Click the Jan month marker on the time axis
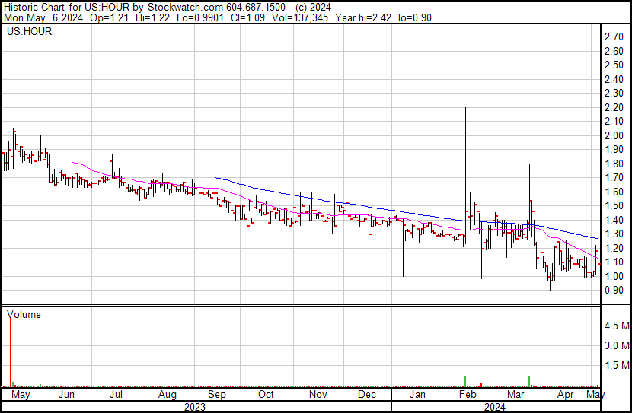 tap(417, 395)
